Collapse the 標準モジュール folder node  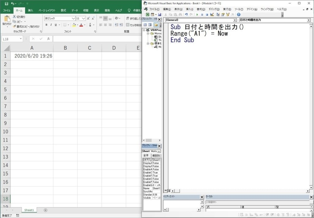148,43
